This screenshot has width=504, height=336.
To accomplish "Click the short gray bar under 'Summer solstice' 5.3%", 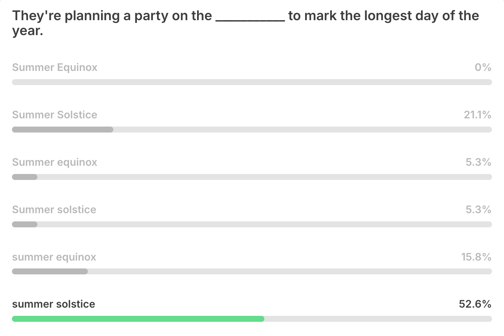I will point(25,224).
